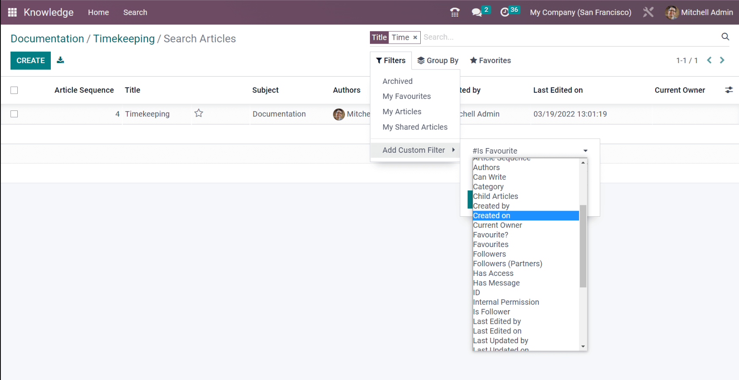Click the VoIP phone icon
The height and width of the screenshot is (380, 739).
coord(455,12)
